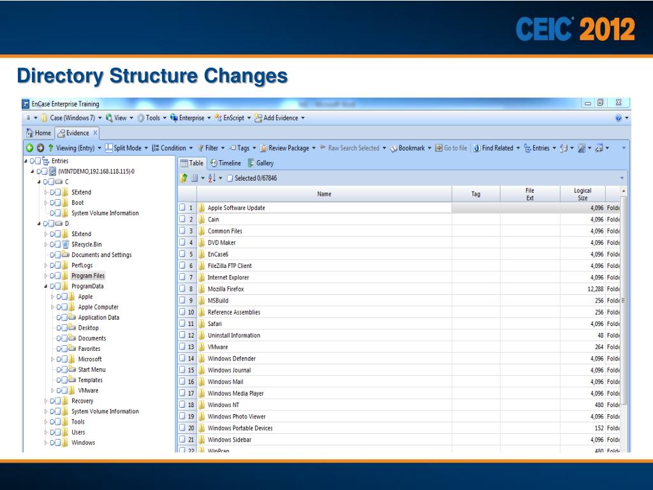Close the Evidence tab
The image size is (653, 490).
95,133
